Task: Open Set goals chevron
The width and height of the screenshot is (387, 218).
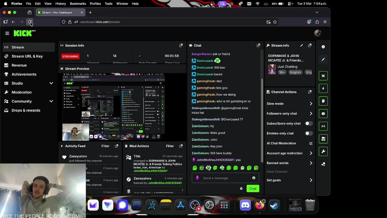Action: (x=311, y=180)
